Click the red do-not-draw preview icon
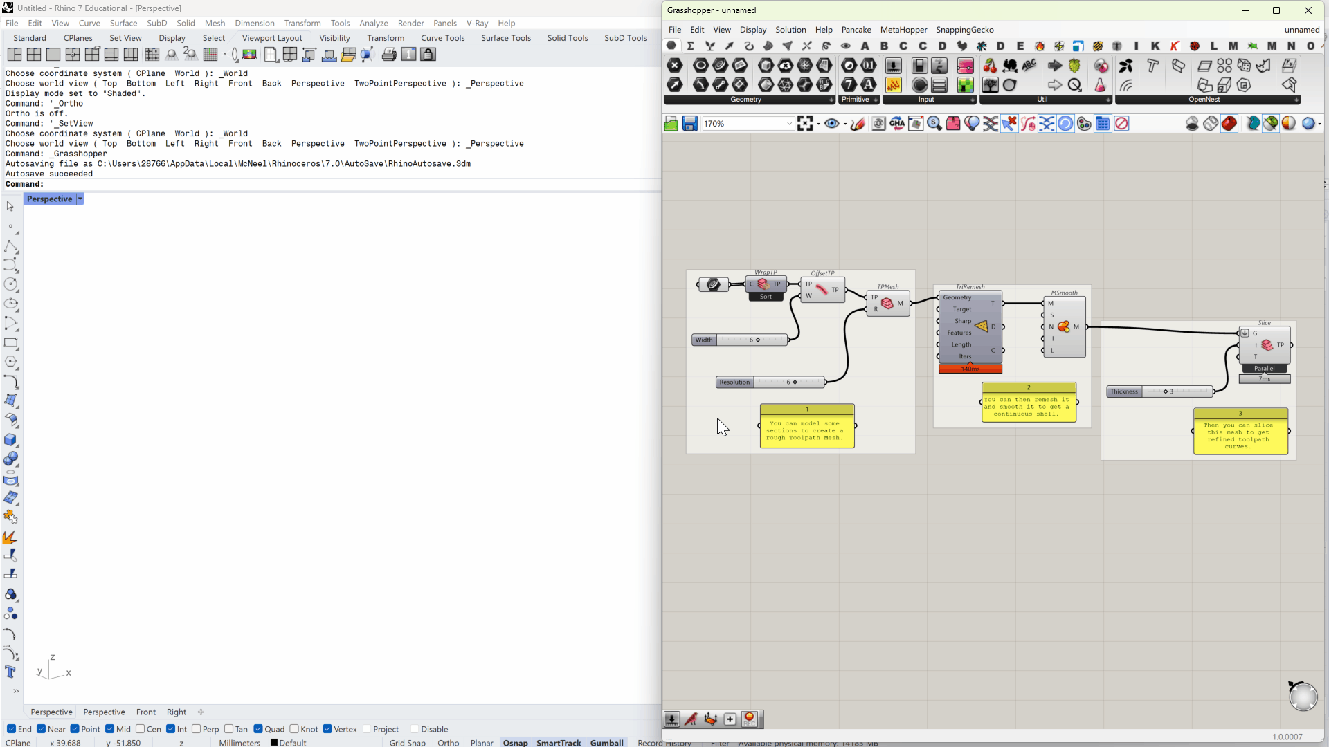 coord(1121,124)
